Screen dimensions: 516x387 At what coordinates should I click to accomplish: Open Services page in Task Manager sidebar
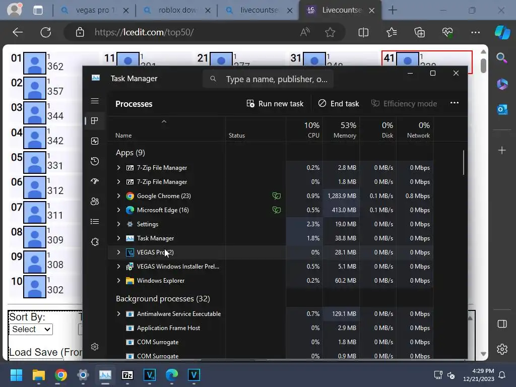click(95, 242)
